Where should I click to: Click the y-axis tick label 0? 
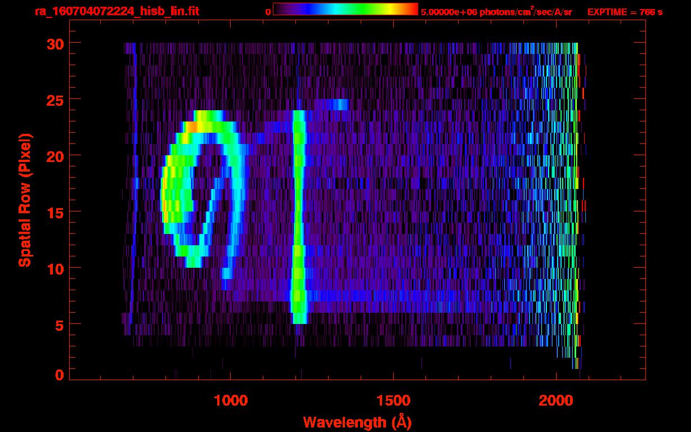click(59, 375)
